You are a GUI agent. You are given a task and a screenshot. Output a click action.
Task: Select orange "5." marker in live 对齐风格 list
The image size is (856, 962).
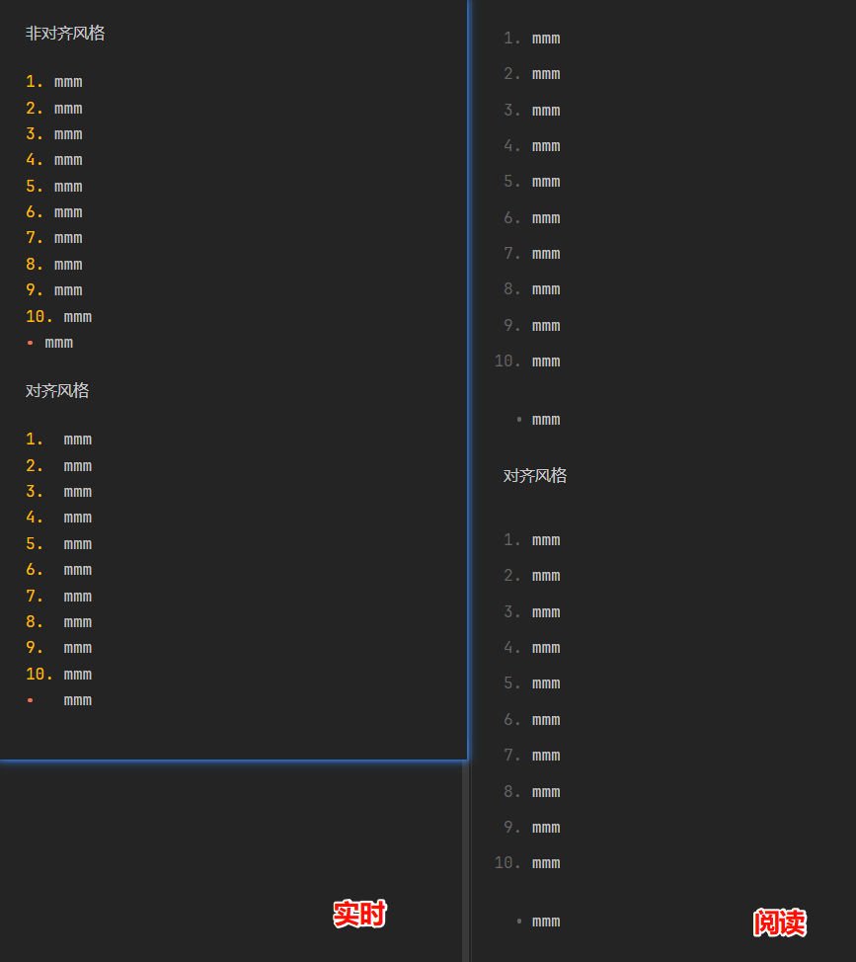click(x=35, y=544)
